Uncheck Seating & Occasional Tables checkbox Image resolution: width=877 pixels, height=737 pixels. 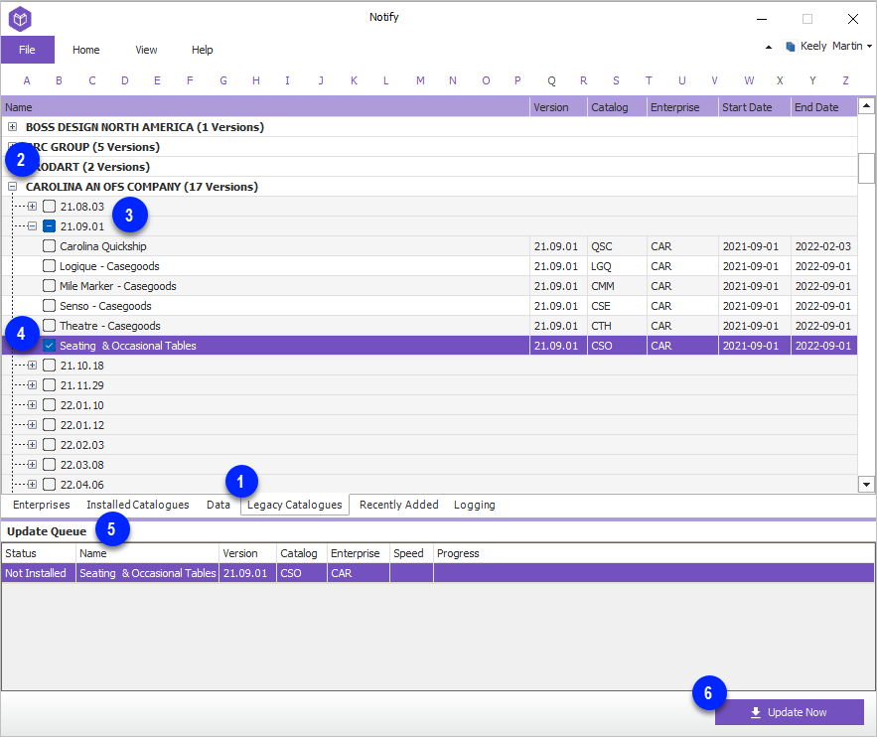50,346
